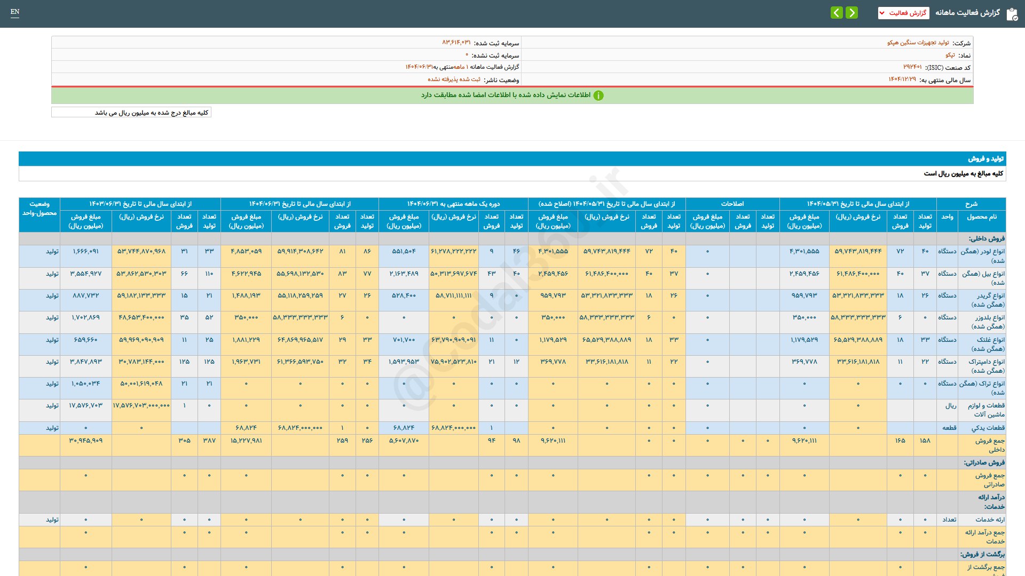Viewport: 1025px width, 576px height.
Task: Open the گزارش فعالیت dropdown
Action: click(x=903, y=13)
